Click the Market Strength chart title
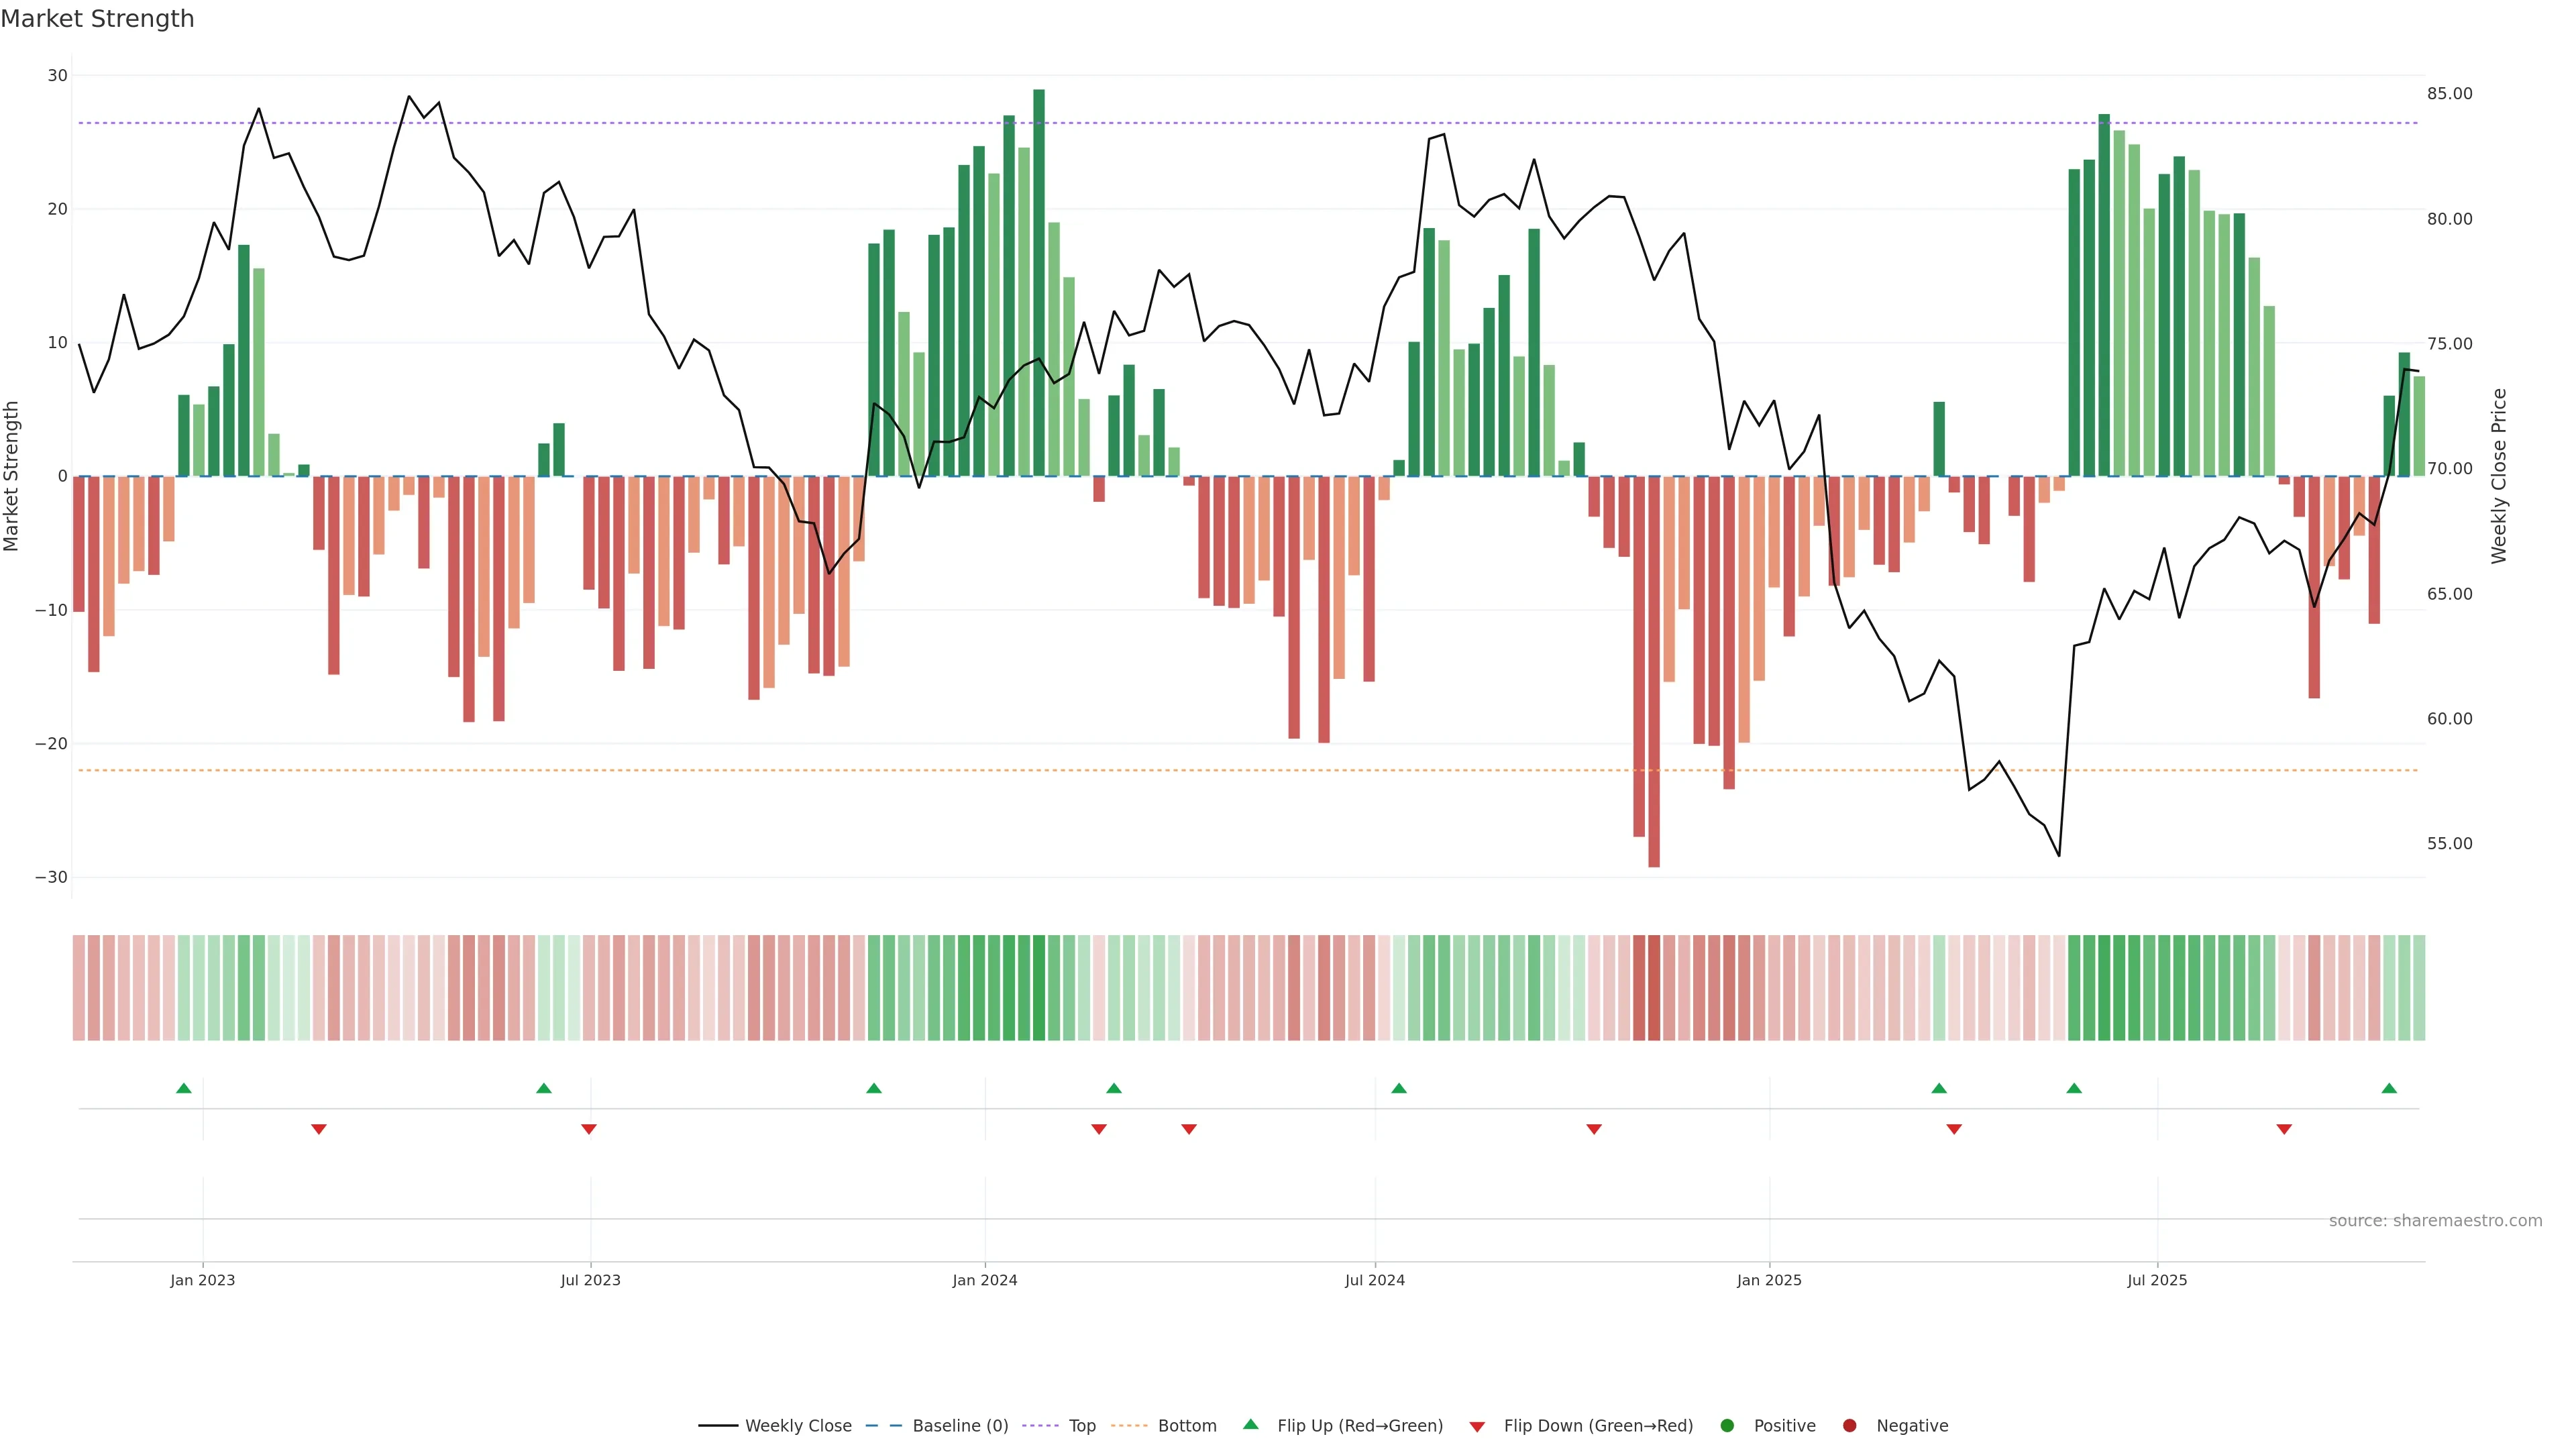Screen dimensions: 2576x1449 97,19
